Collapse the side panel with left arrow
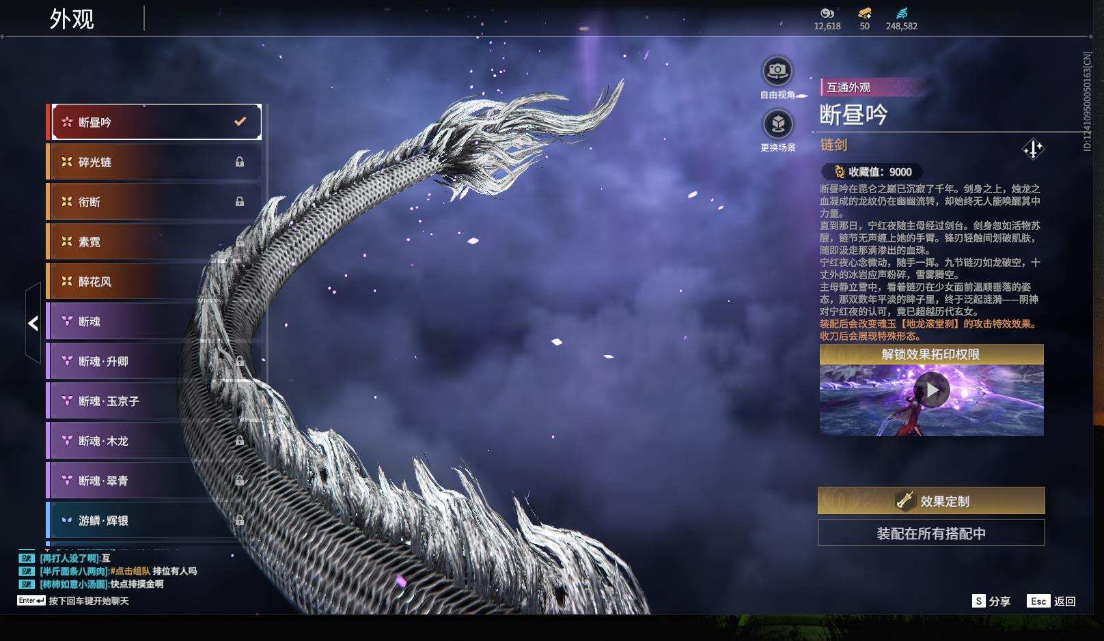 point(32,323)
